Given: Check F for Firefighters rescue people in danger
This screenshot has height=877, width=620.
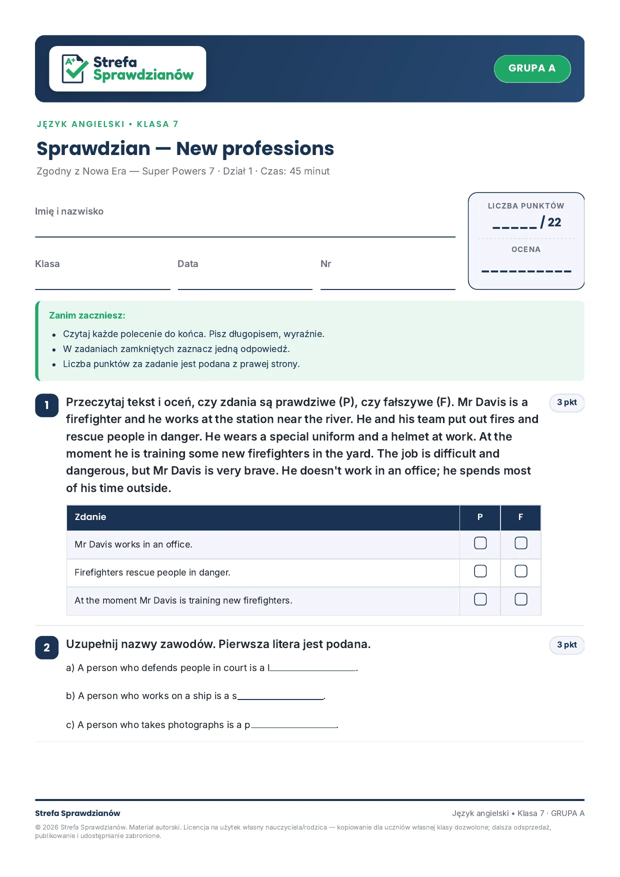Looking at the screenshot, I should tap(521, 571).
